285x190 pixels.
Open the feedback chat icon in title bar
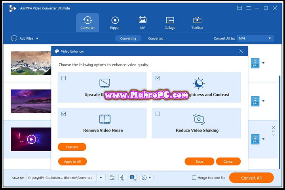click(x=239, y=8)
